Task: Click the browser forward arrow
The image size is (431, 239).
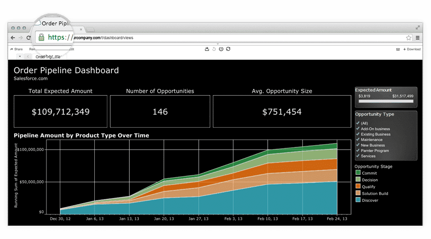Action: click(21, 38)
